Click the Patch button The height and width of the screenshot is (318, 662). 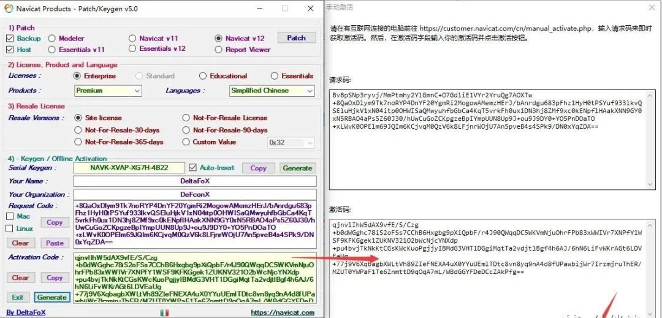(x=297, y=38)
